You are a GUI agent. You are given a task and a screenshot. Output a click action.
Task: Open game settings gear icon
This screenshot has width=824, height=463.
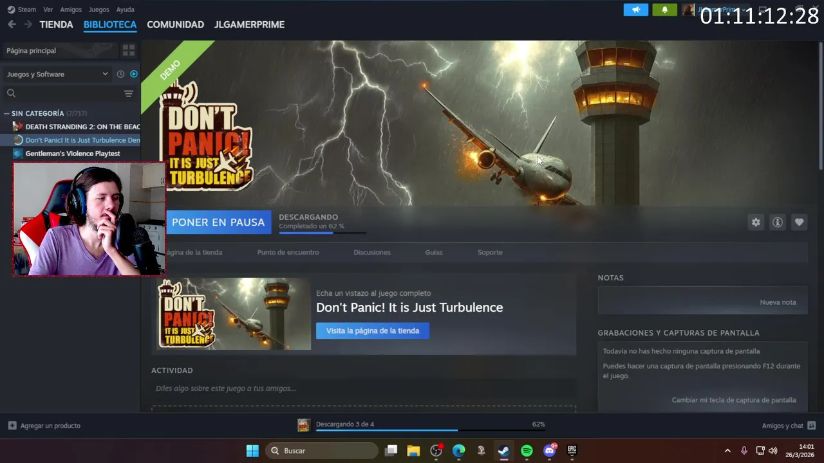click(756, 222)
